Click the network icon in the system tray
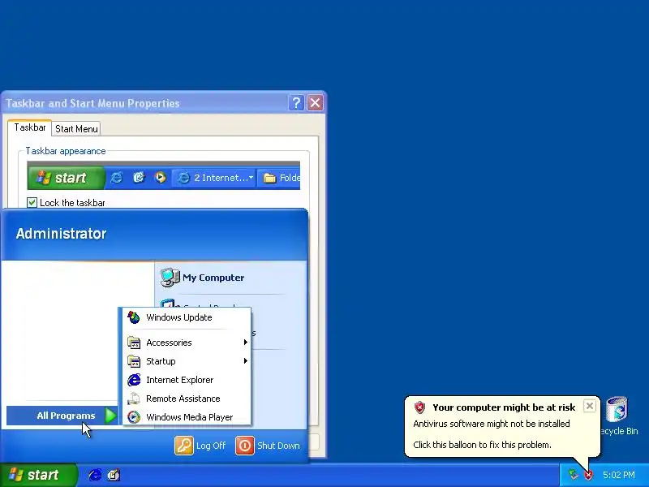Image resolution: width=649 pixels, height=487 pixels. tap(573, 475)
